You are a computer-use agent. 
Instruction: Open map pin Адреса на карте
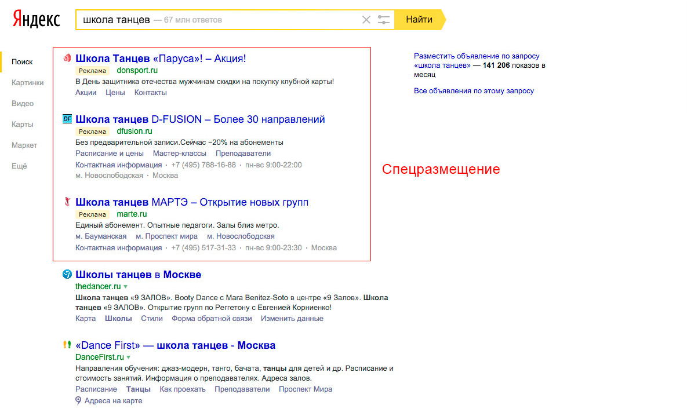pos(79,400)
